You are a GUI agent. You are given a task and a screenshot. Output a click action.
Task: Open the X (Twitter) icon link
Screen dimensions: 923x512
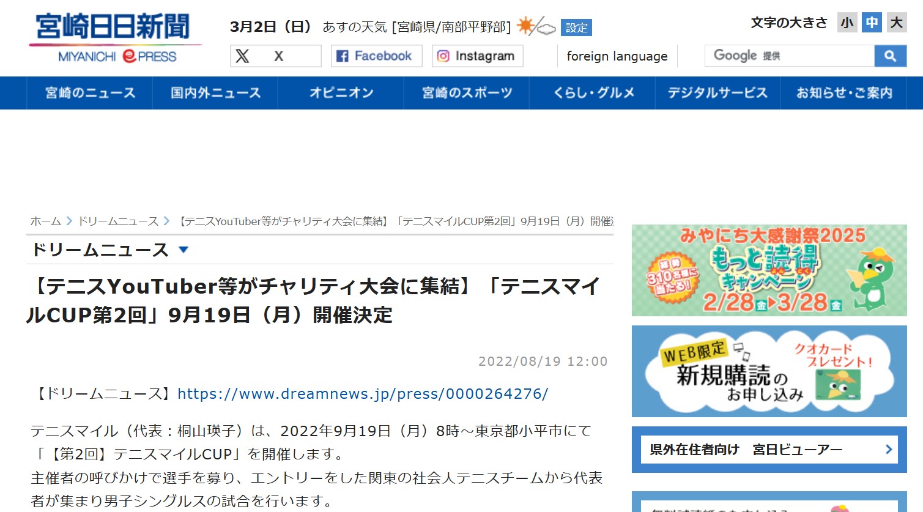click(243, 56)
